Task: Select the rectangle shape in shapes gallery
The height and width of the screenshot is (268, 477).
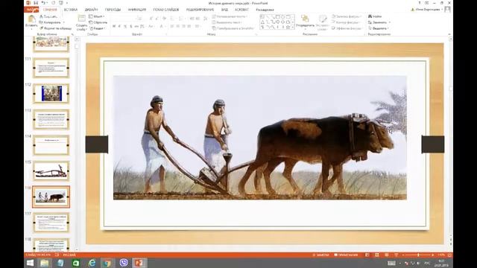Action: click(x=278, y=16)
